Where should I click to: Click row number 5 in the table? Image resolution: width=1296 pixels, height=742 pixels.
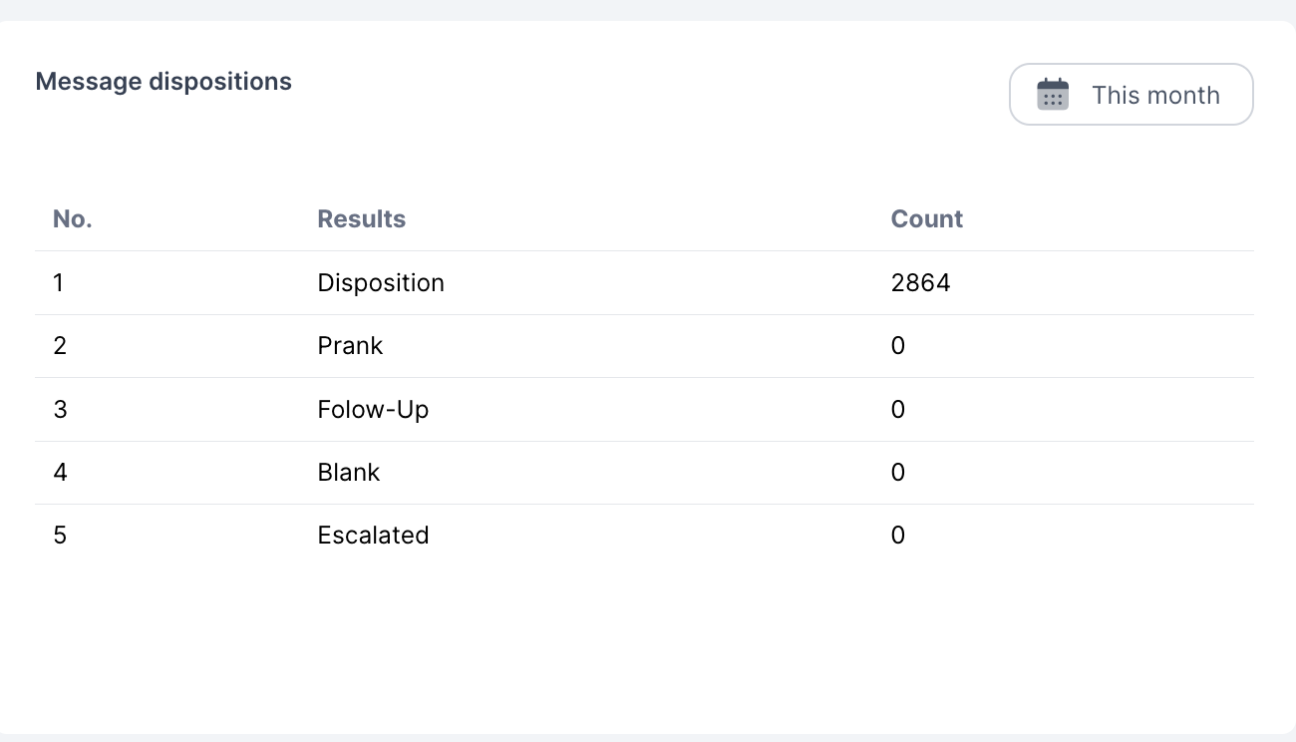point(60,536)
